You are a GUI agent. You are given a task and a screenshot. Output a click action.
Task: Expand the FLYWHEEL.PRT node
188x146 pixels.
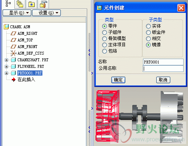[x=6, y=66]
